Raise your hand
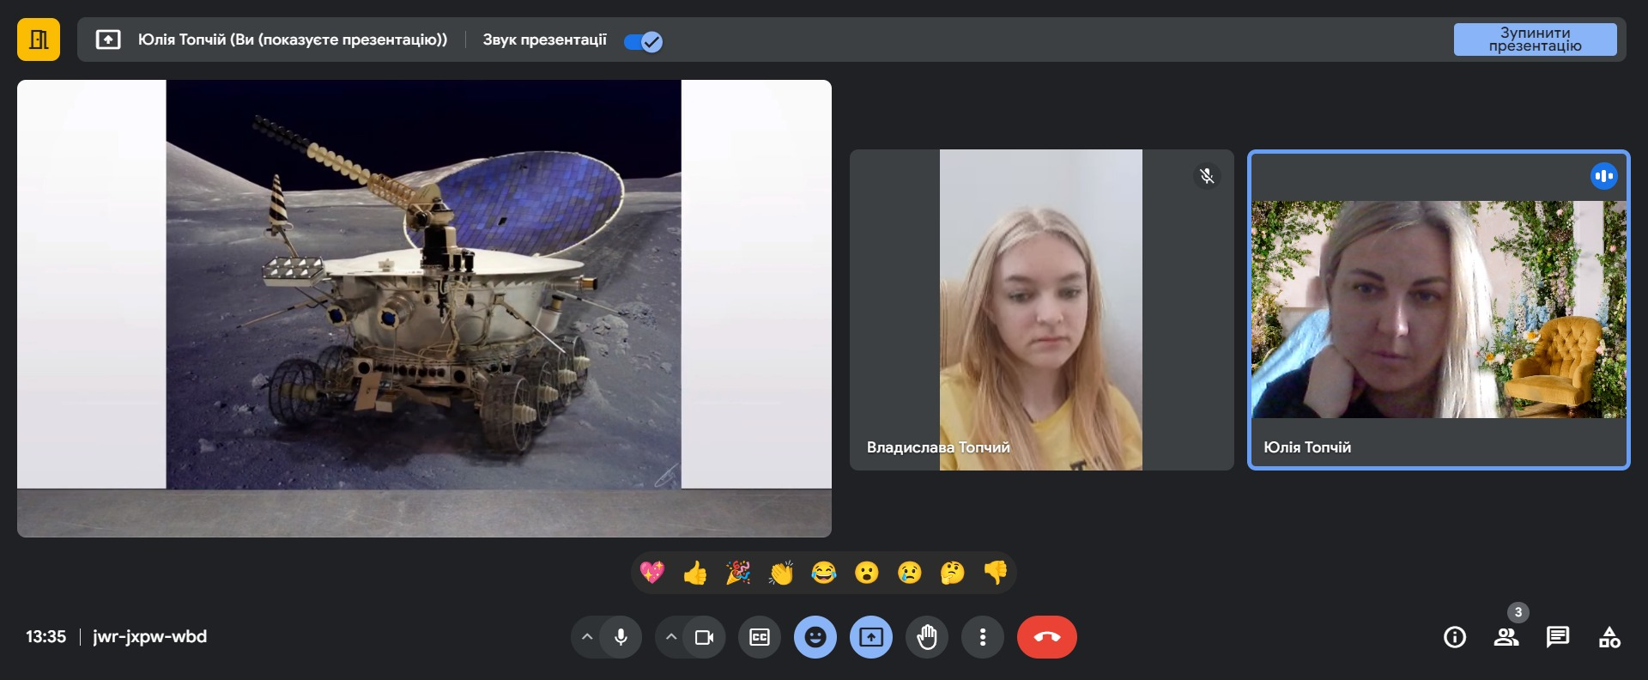 (x=927, y=637)
